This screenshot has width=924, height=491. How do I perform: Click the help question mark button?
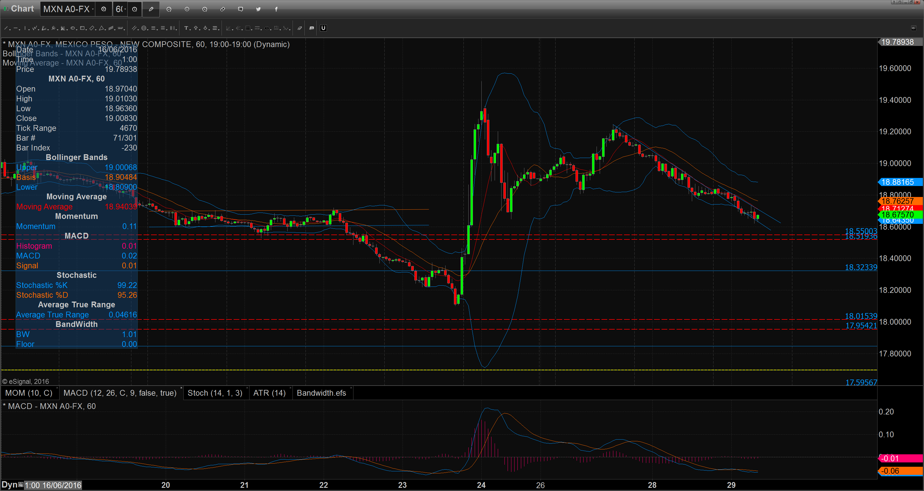pyautogui.click(x=894, y=2)
